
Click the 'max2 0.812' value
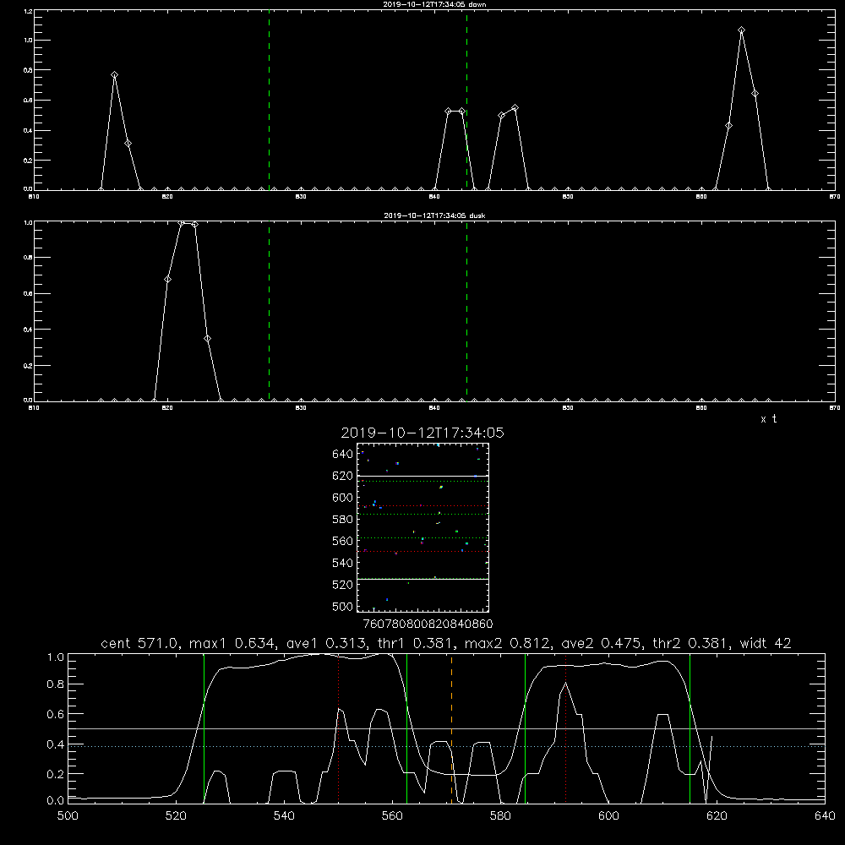tap(508, 643)
